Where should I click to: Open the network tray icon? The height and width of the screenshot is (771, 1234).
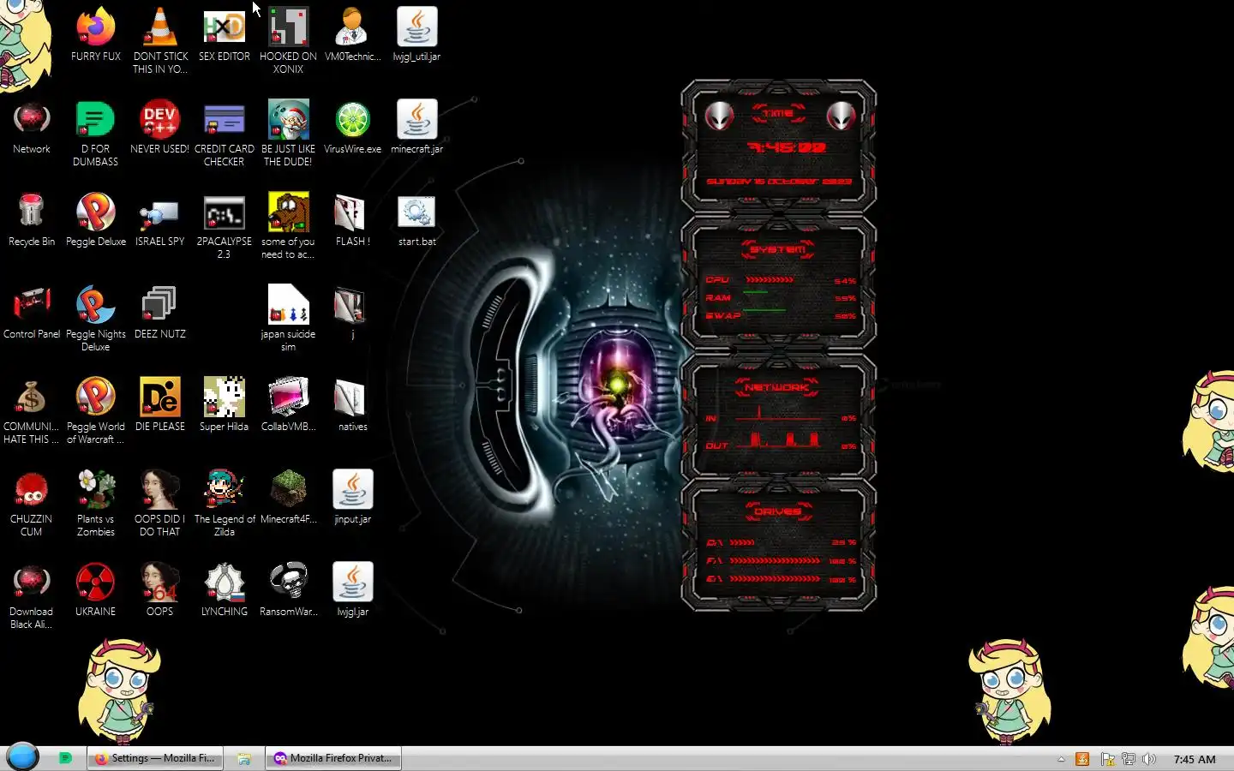pyautogui.click(x=1128, y=759)
